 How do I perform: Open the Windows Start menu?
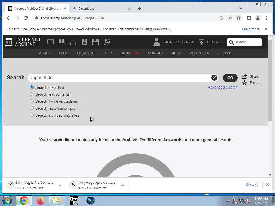[7, 201]
